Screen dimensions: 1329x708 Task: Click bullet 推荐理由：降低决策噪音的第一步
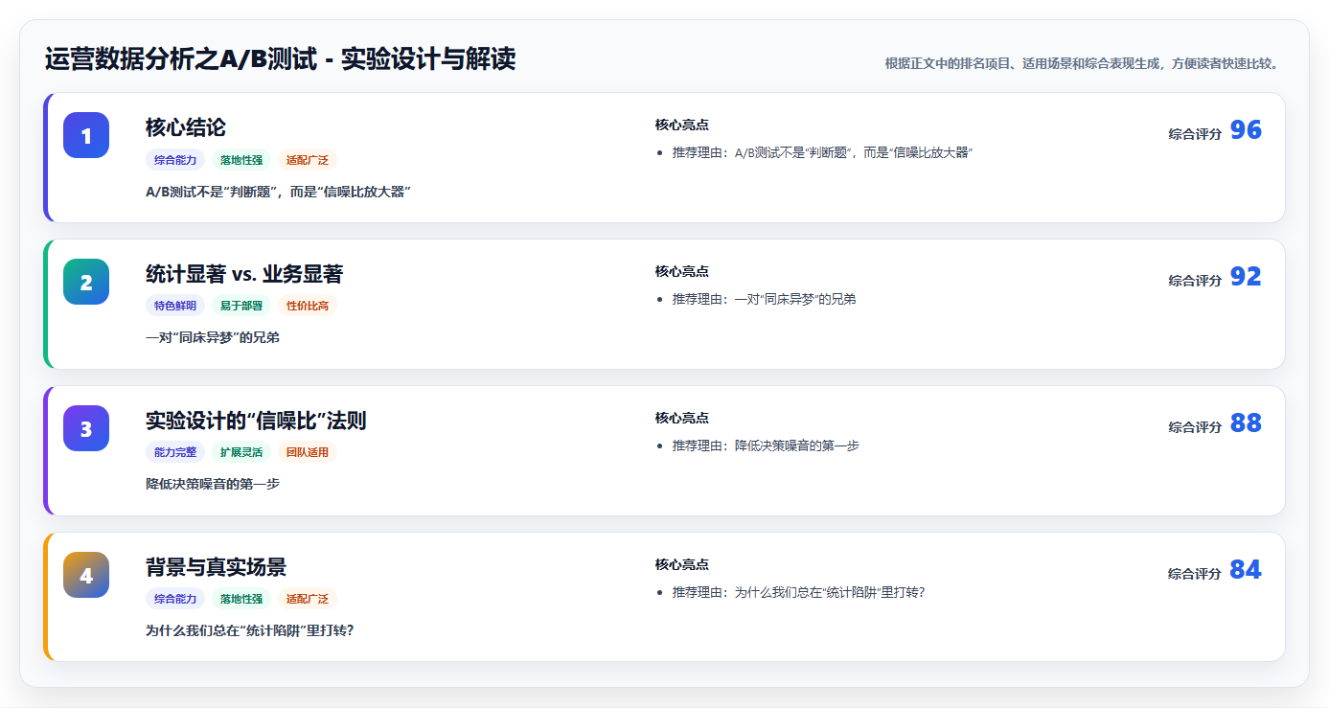point(767,446)
